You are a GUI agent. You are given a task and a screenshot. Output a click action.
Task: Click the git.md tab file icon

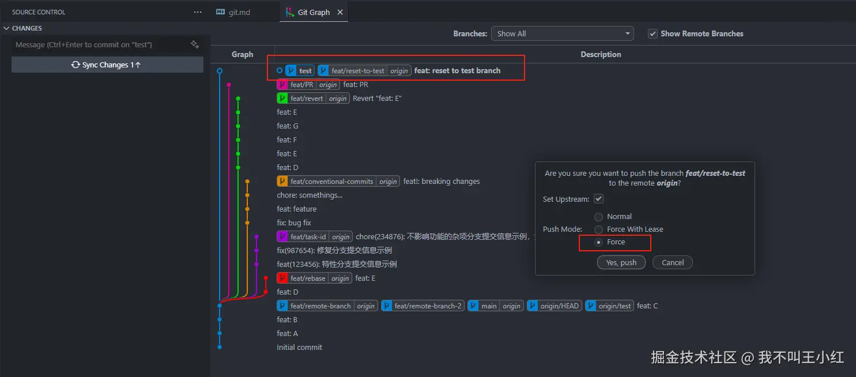[220, 12]
